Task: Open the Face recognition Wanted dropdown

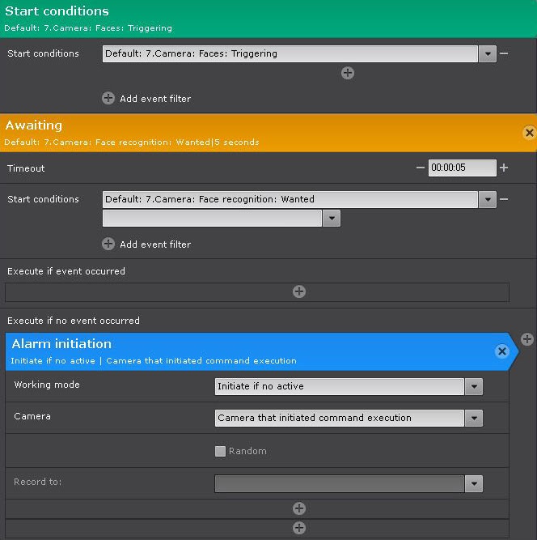Action: click(x=488, y=199)
